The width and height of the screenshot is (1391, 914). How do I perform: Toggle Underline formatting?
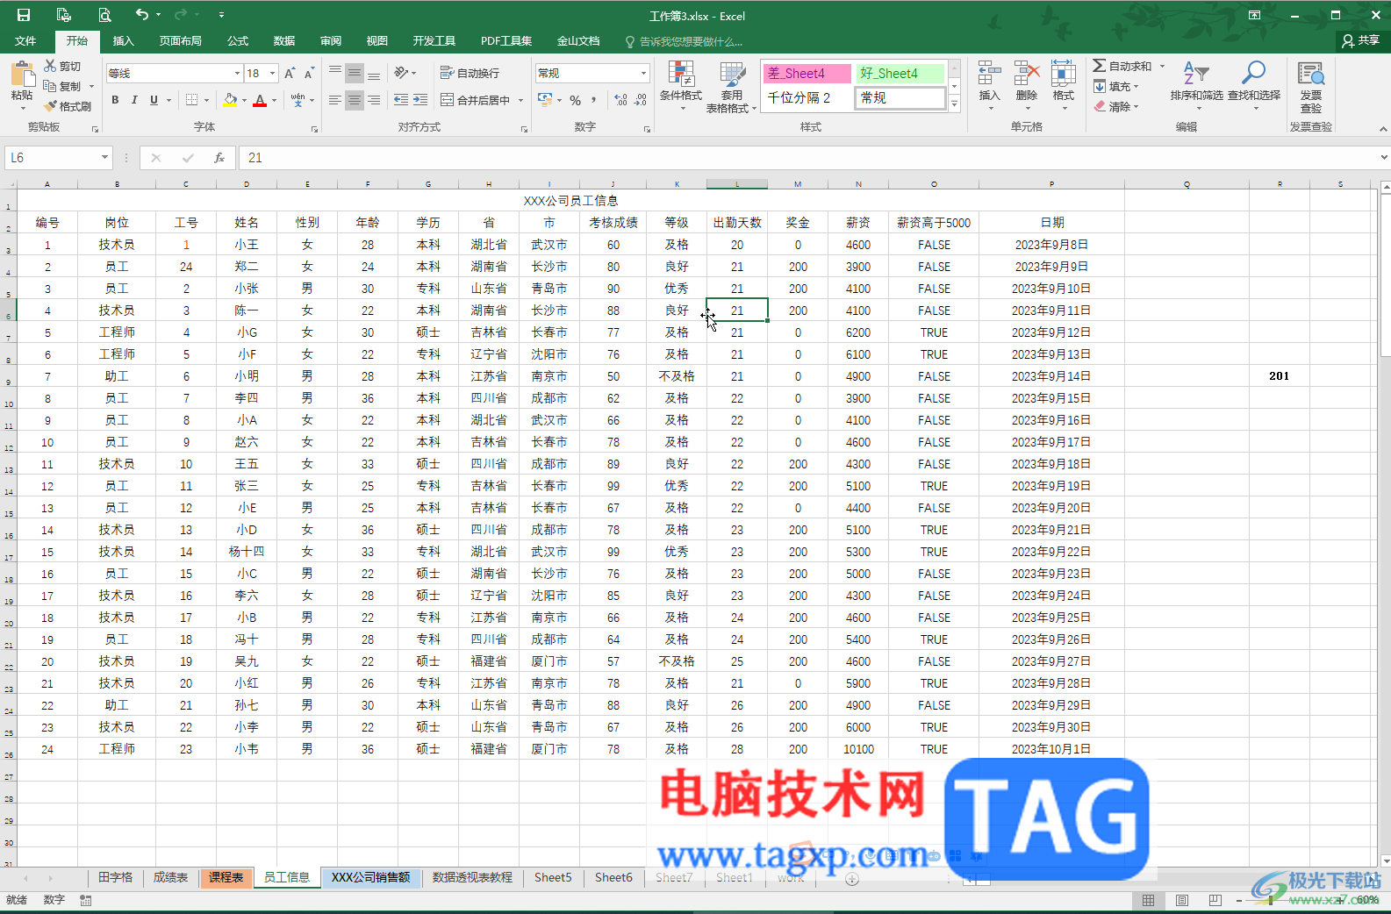(154, 100)
